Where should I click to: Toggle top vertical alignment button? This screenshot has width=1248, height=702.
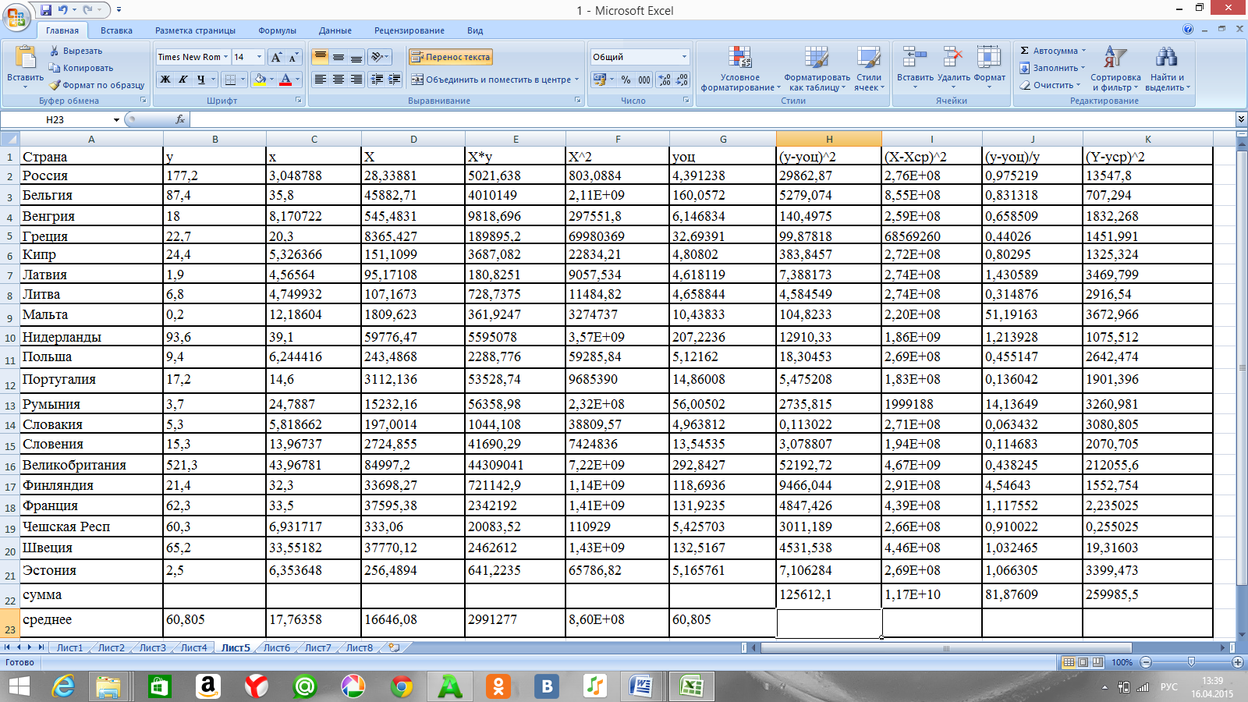point(320,57)
